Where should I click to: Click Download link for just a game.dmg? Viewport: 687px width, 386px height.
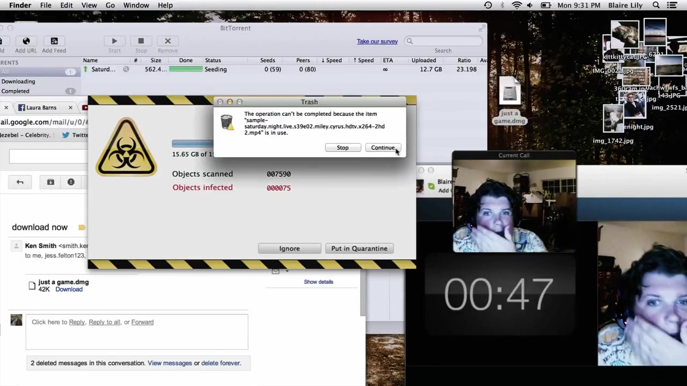tap(69, 289)
